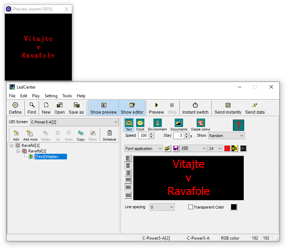Open the LED Screen C-Power5-A[2] dropdown
The width and height of the screenshot is (287, 249).
(74, 122)
